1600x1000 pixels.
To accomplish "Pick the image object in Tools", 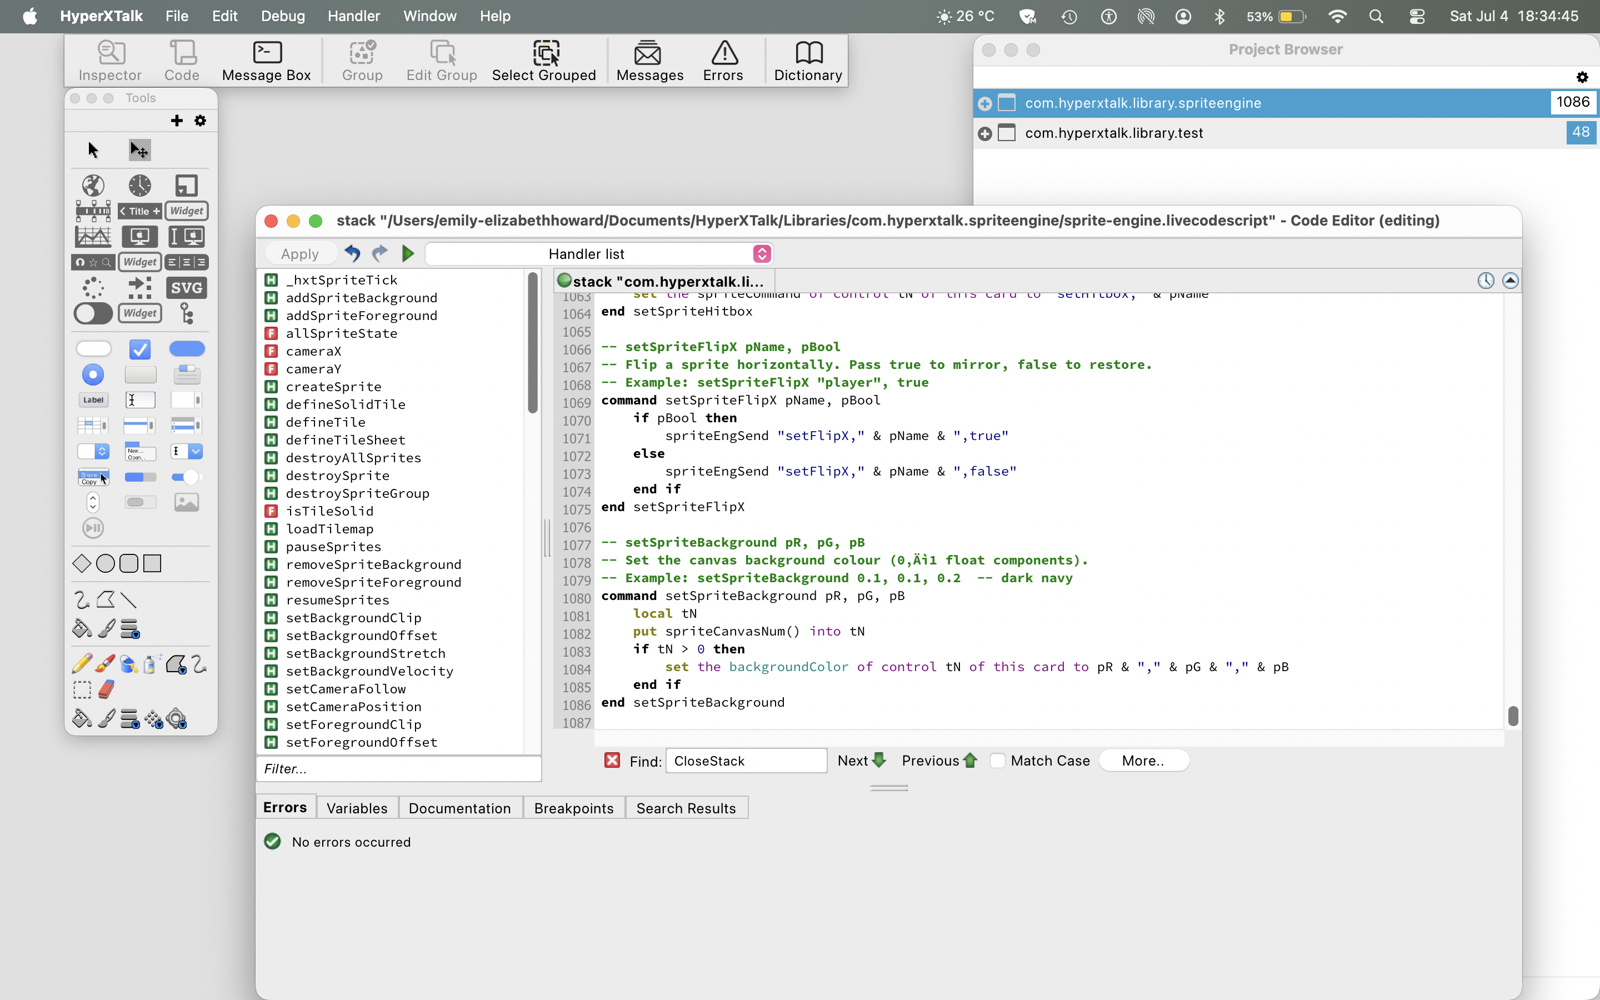I will 187,503.
